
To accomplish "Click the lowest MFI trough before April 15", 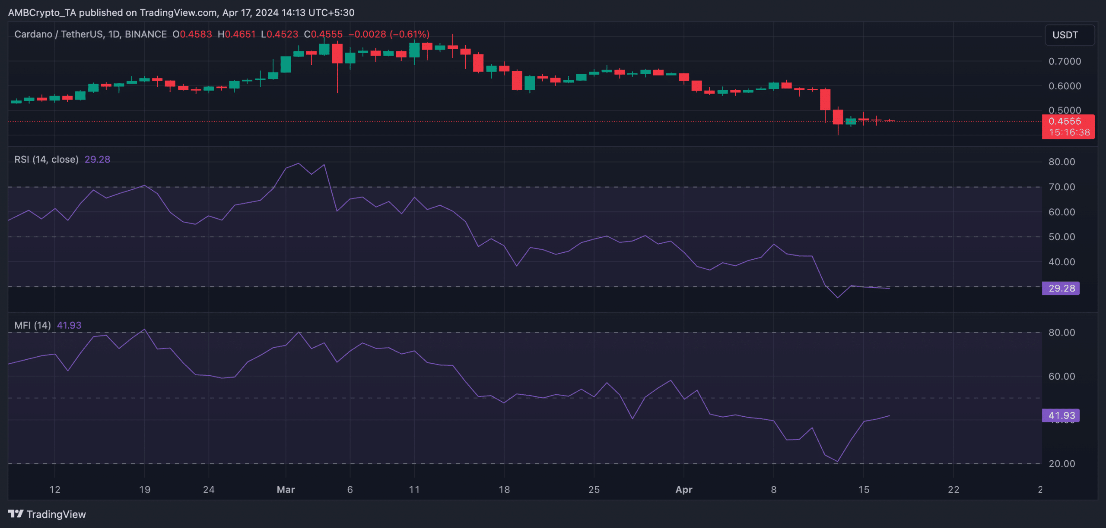I will tap(838, 461).
